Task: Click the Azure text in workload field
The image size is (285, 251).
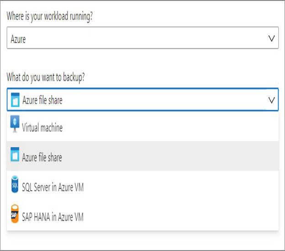Action: [18, 39]
